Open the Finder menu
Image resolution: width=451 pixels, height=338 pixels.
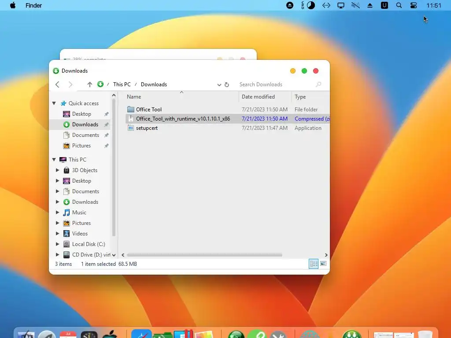pos(33,5)
